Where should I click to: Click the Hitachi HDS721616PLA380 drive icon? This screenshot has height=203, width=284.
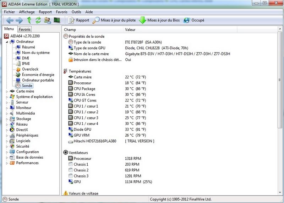tap(70, 142)
